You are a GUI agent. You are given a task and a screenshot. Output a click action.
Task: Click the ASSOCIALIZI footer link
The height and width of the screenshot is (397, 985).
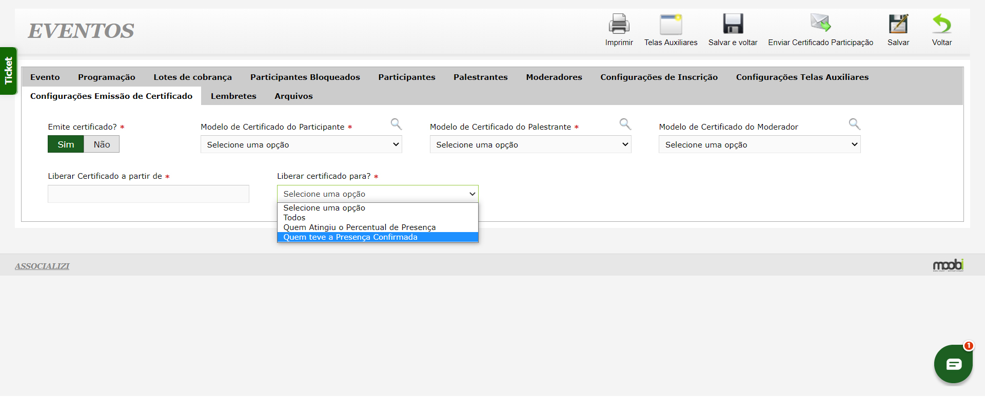pyautogui.click(x=42, y=266)
